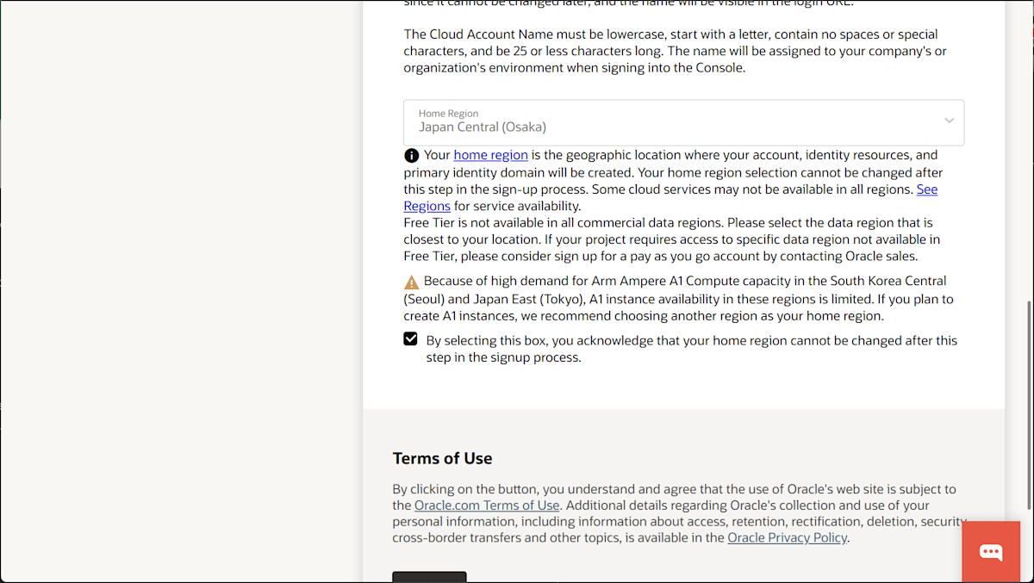Click the 'Because of high demand' warning text
The width and height of the screenshot is (1034, 583).
point(679,299)
